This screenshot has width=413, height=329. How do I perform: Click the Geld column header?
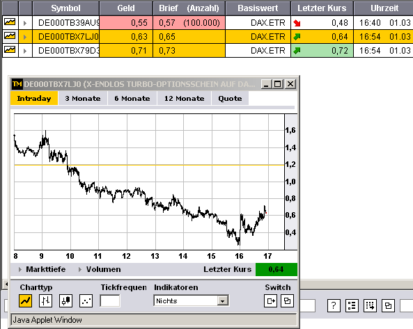point(126,8)
